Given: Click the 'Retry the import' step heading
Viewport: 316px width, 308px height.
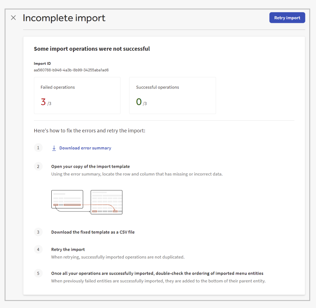Looking at the screenshot, I should click(x=68, y=249).
